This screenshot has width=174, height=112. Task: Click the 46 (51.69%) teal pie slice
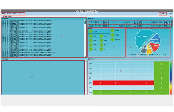point(142,38)
